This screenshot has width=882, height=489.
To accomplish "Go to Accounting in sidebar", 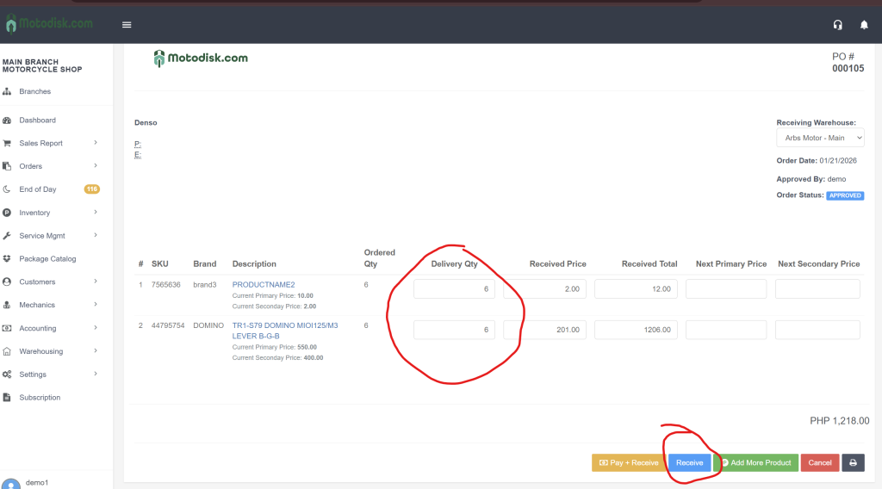I will [38, 328].
